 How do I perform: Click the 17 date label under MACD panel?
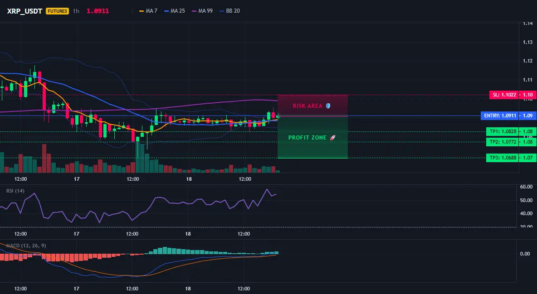click(x=76, y=289)
